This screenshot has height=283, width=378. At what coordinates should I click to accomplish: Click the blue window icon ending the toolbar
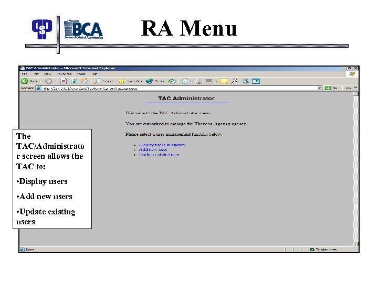click(x=256, y=81)
